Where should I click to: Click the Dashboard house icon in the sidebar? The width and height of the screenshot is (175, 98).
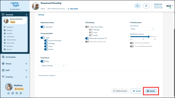point(5,27)
